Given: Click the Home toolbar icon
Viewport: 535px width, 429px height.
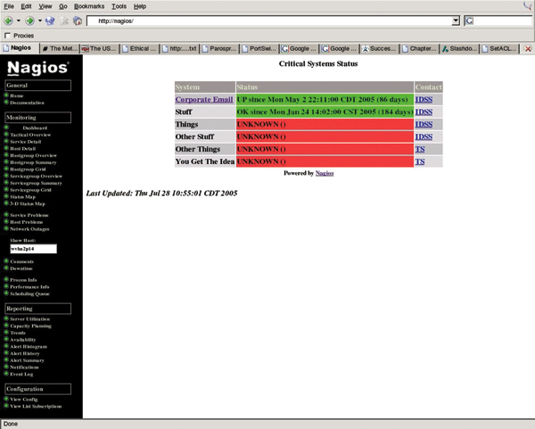Looking at the screenshot, I should (x=78, y=20).
